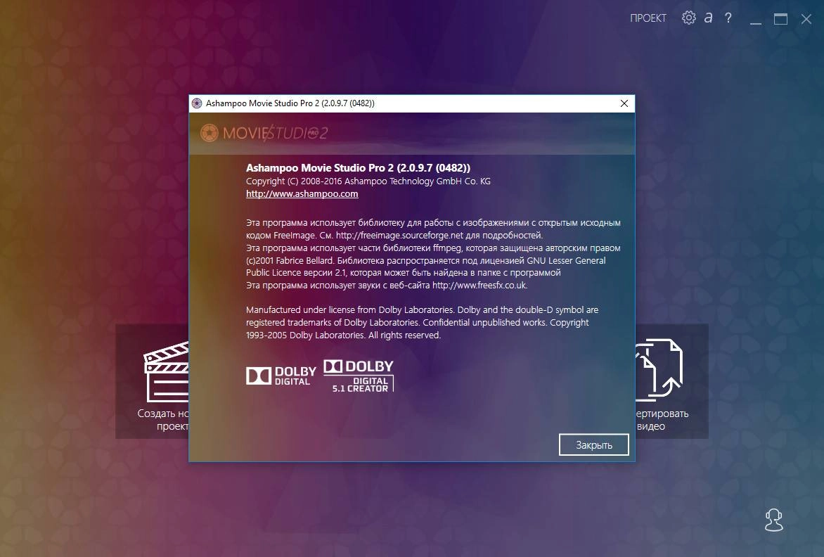The image size is (824, 557).
Task: Click the '1993-2005 Dolby Laboratories' line
Action: click(343, 335)
